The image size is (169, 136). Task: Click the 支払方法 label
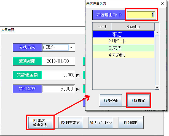pyautogui.click(x=27, y=47)
